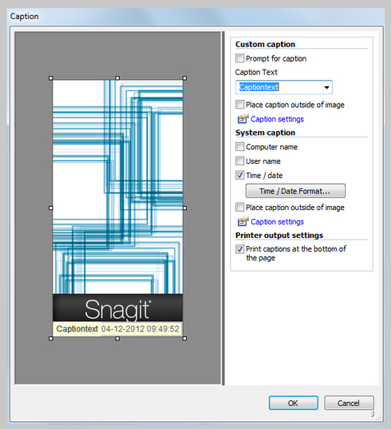Image resolution: width=391 pixels, height=429 pixels.
Task: Click the top-center resize handle of preview
Action: 117,78
